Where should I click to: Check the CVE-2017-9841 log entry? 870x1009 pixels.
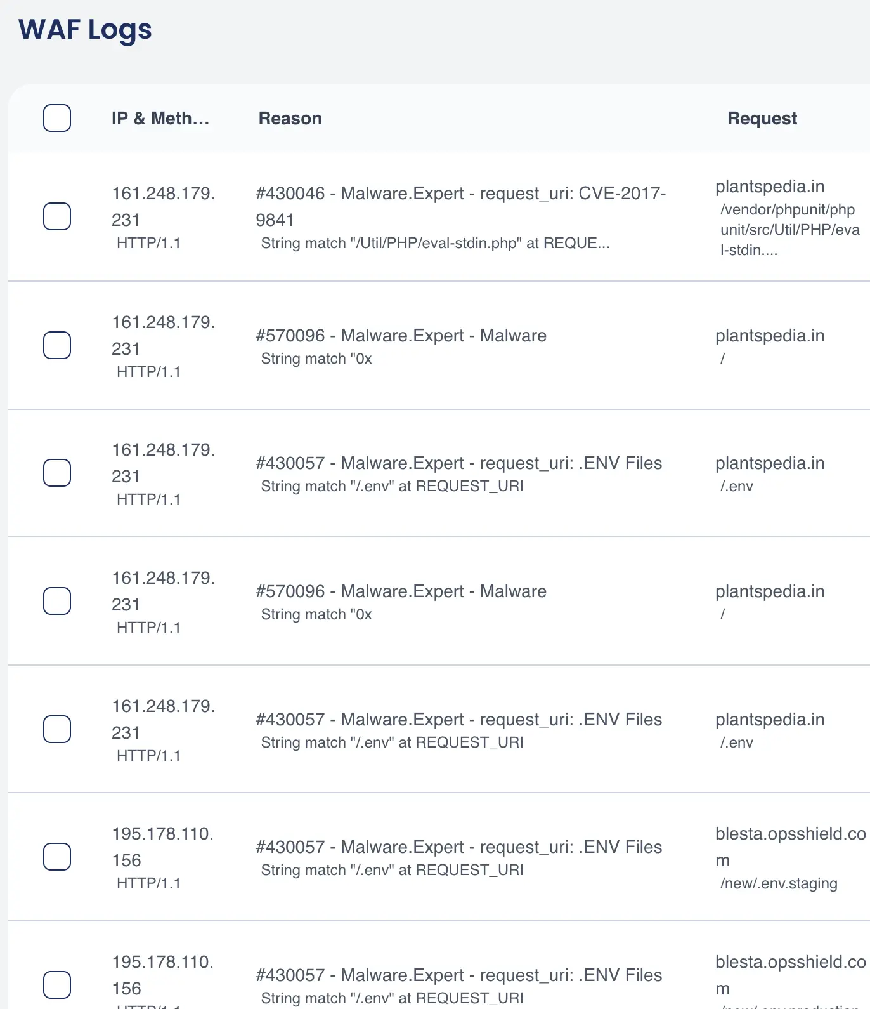click(56, 216)
